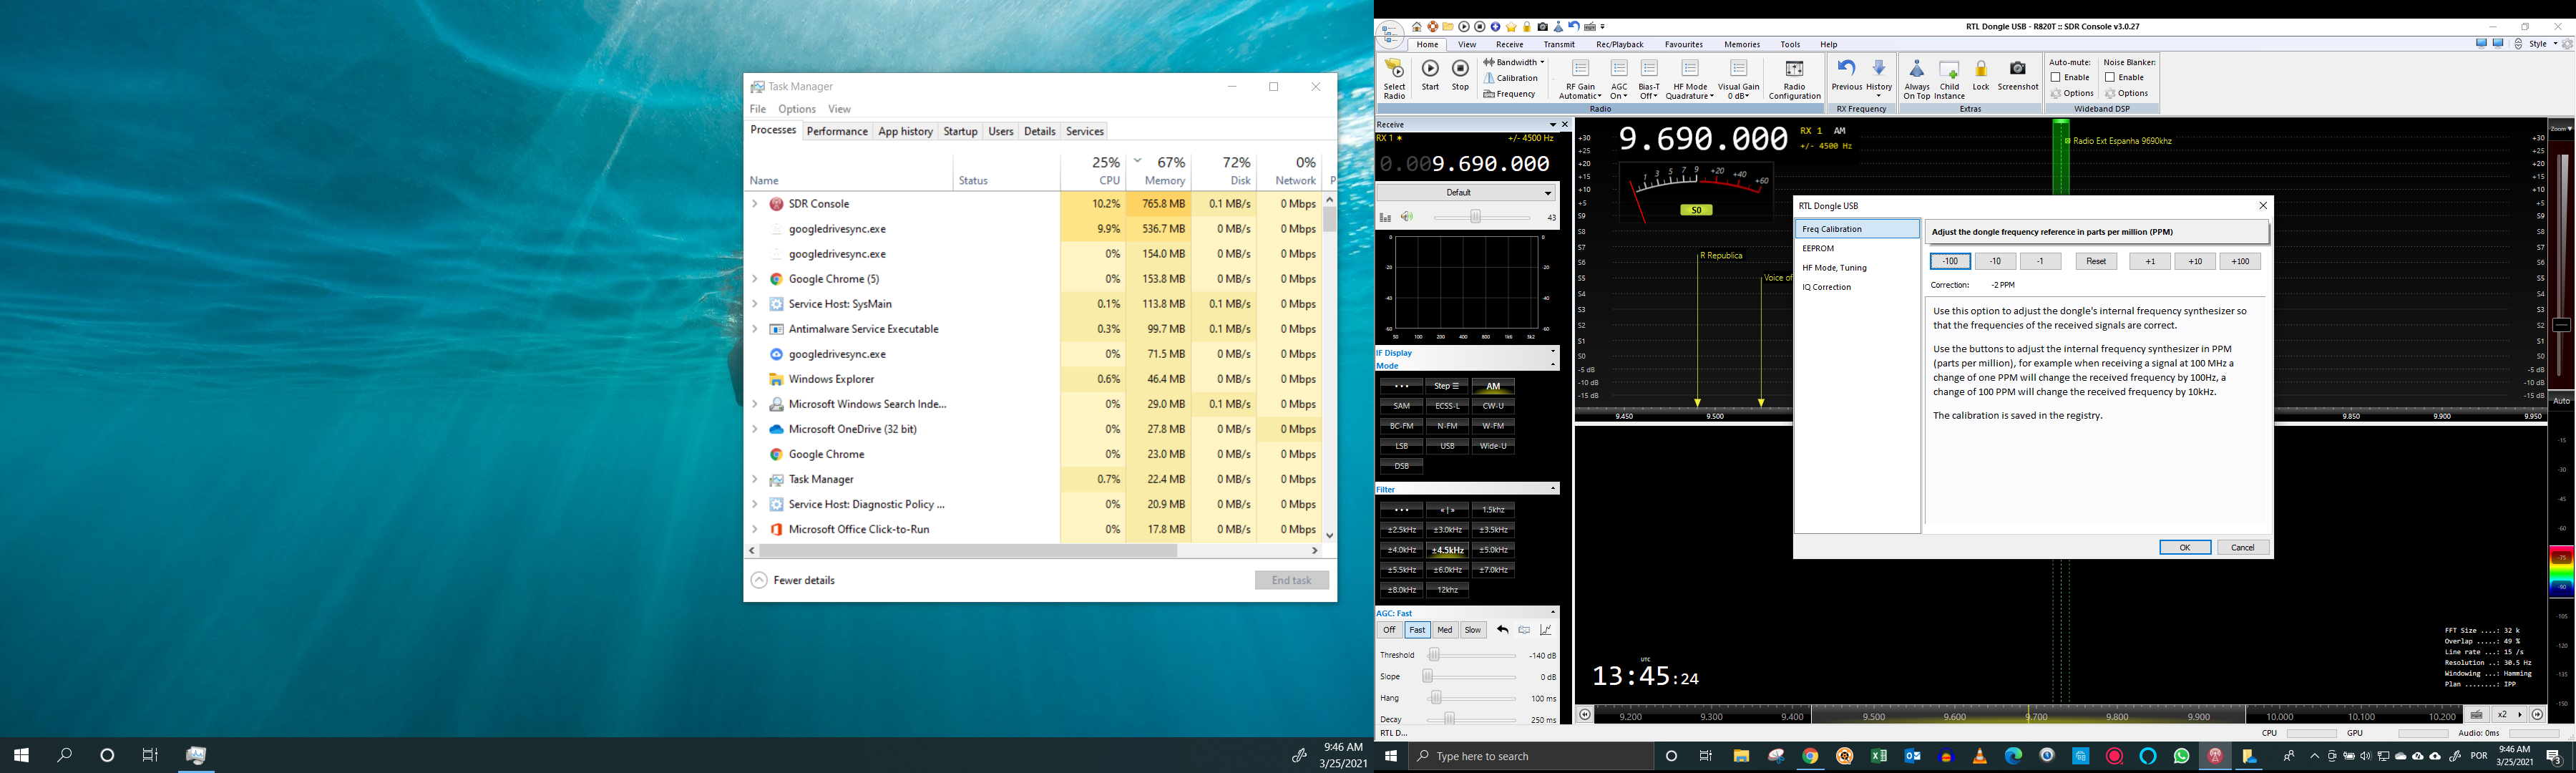Turn AGC Off in AGC panel
2576x773 pixels.
click(x=1389, y=630)
